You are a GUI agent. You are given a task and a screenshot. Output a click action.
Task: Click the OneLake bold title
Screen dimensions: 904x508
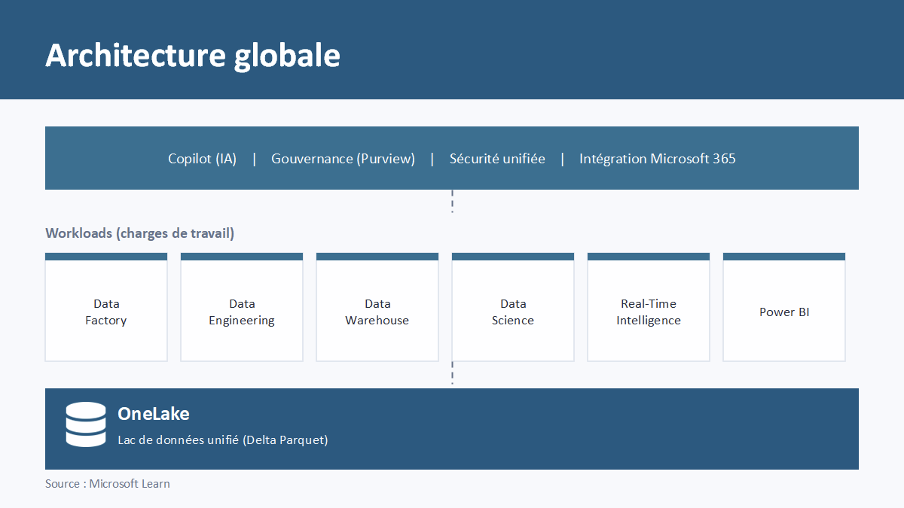point(154,413)
